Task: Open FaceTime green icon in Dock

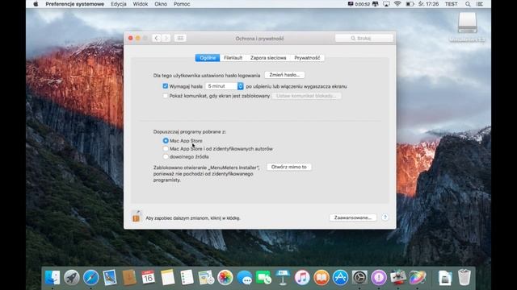Action: coord(263,277)
